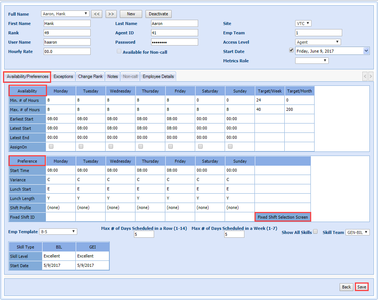Expand the Skill Team dropdown

coord(357,232)
